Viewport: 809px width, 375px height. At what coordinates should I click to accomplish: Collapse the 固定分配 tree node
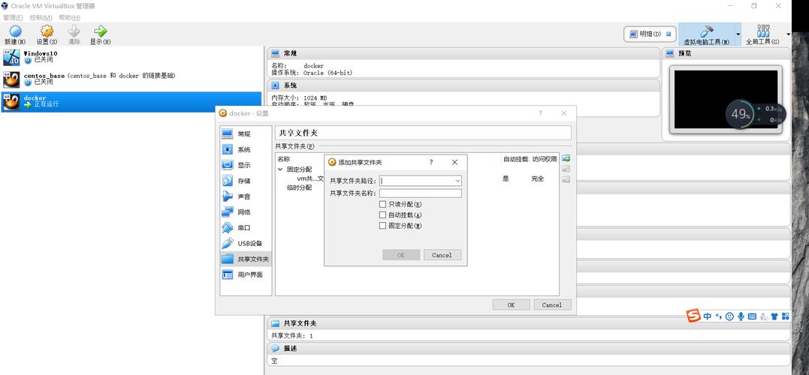tap(280, 169)
